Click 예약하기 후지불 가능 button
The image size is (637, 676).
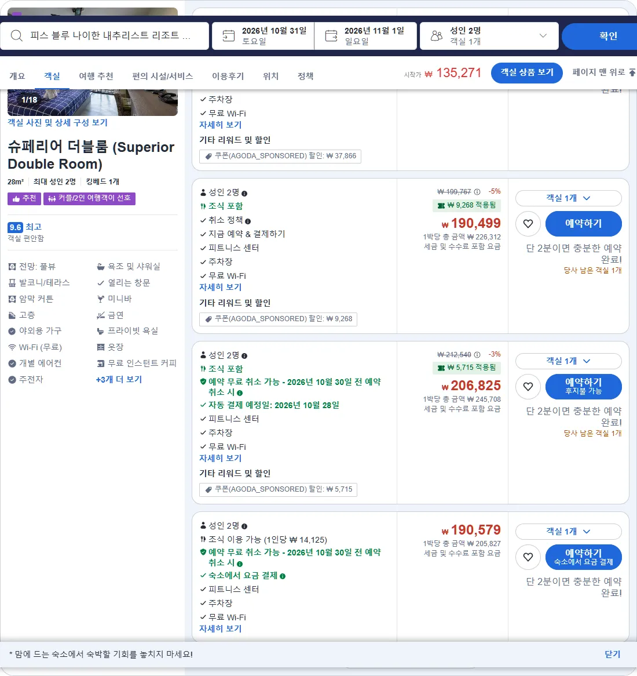click(583, 387)
